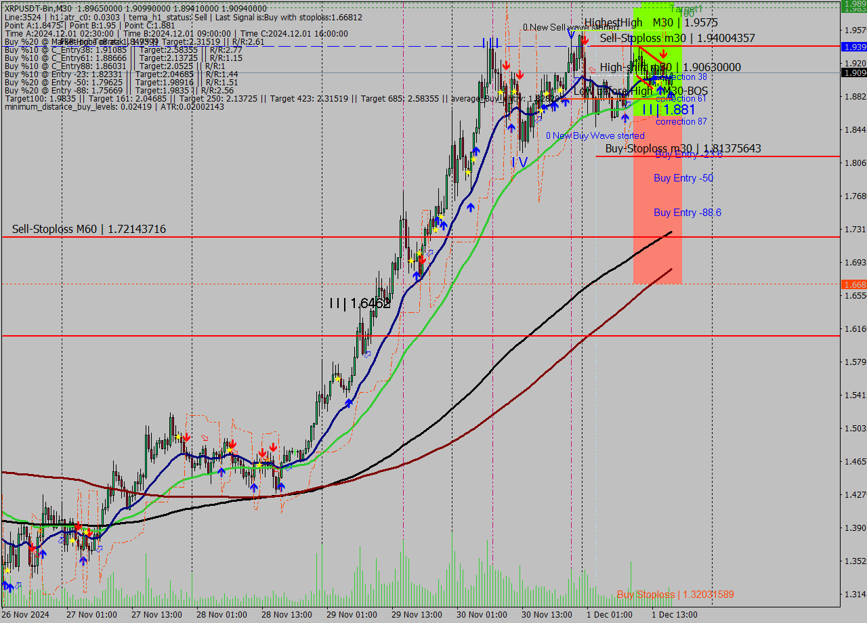Click the salmon red stop-loss zone rectangle

[x=658, y=200]
